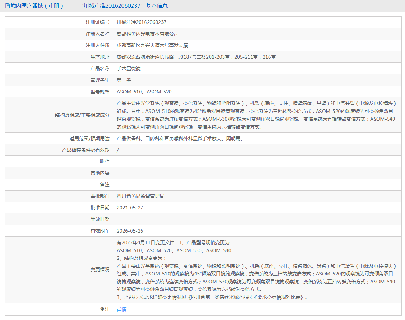Viewport: 405px width, 320px height.
Task: Select production address 成都双流西航港街道长城路一段187号
Action: pyautogui.click(x=157, y=57)
